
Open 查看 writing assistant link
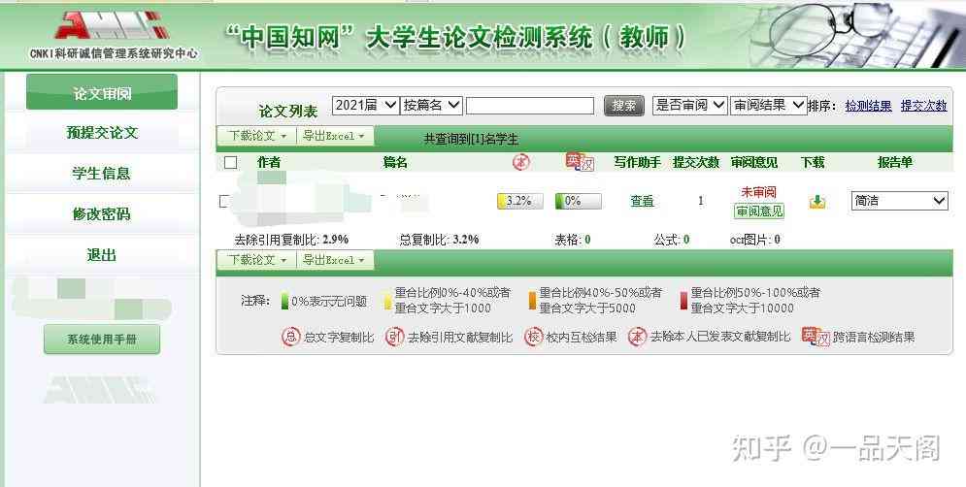point(642,201)
